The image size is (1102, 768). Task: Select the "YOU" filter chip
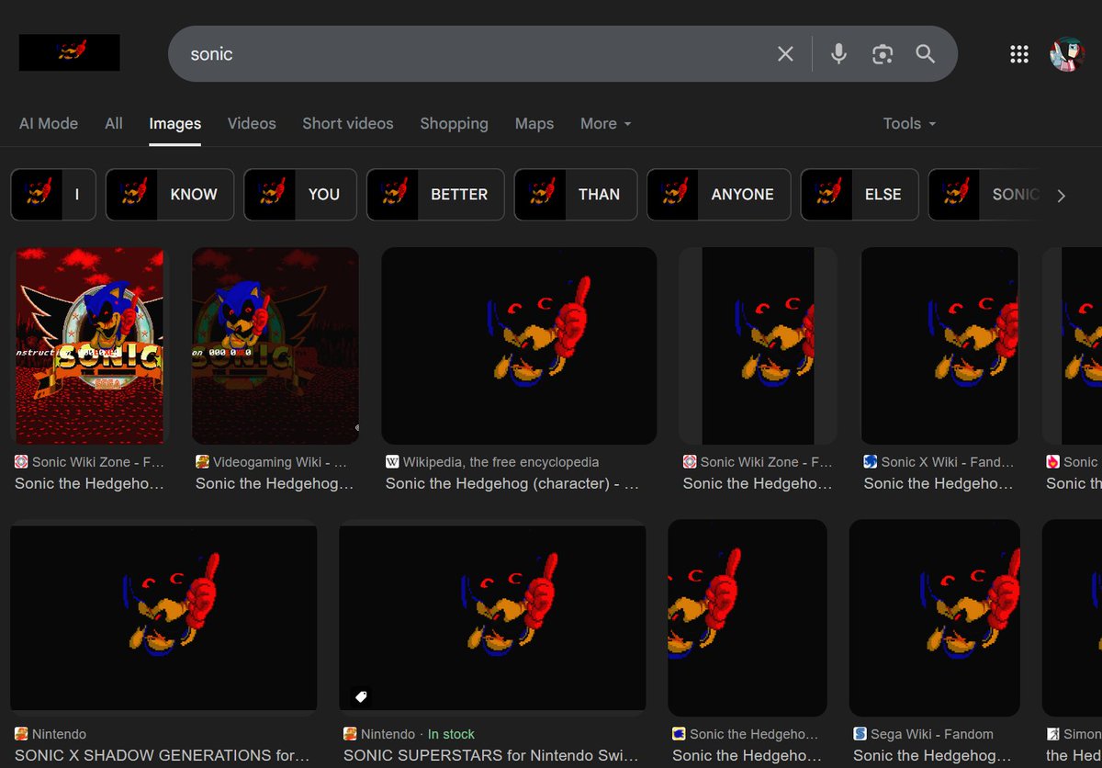click(x=300, y=195)
